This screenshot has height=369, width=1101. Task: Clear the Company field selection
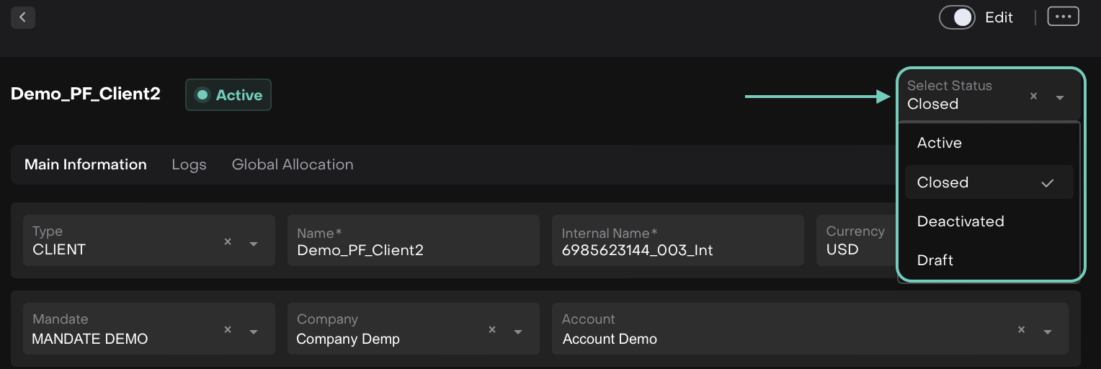point(492,329)
